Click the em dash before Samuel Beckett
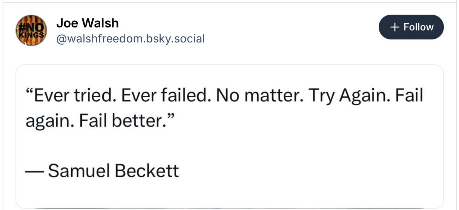The image size is (459, 210). click(34, 171)
